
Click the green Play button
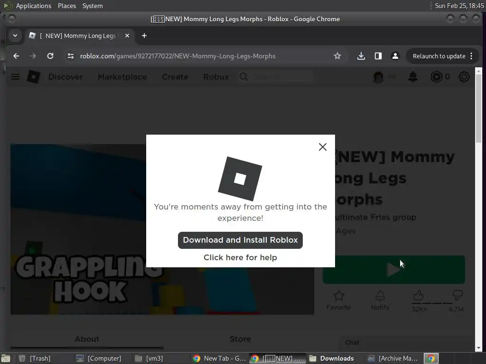[x=393, y=270]
